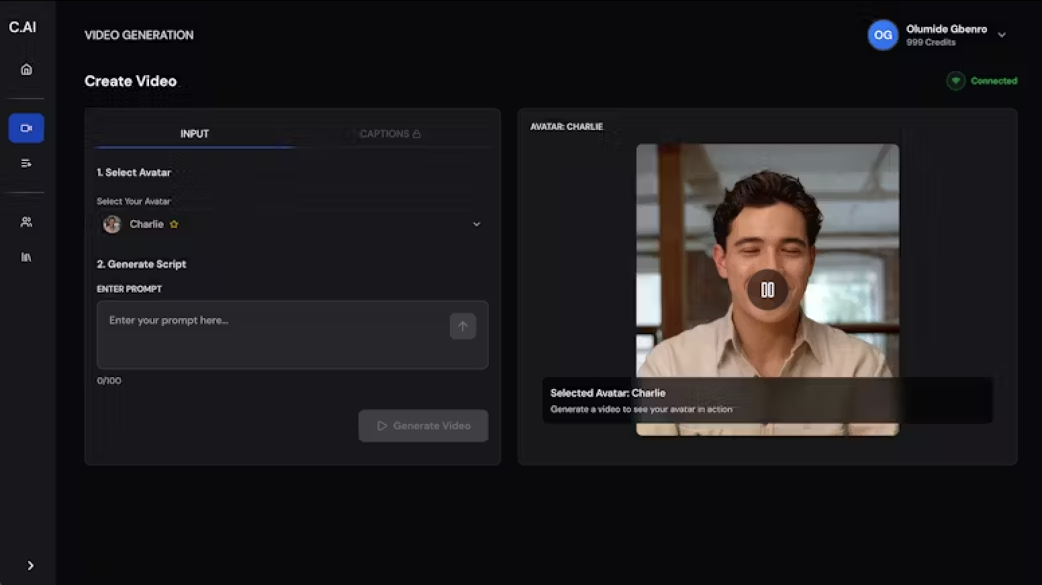The width and height of the screenshot is (1042, 585).
Task: Click the C.AI logo
Action: pyautogui.click(x=22, y=27)
